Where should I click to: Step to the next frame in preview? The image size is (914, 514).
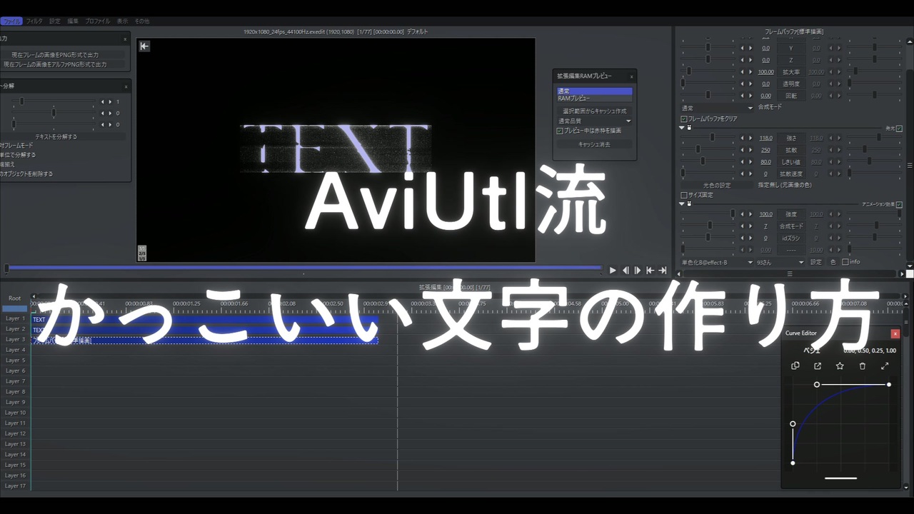[638, 270]
